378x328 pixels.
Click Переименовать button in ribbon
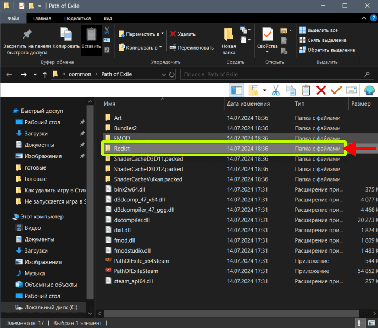pos(191,47)
